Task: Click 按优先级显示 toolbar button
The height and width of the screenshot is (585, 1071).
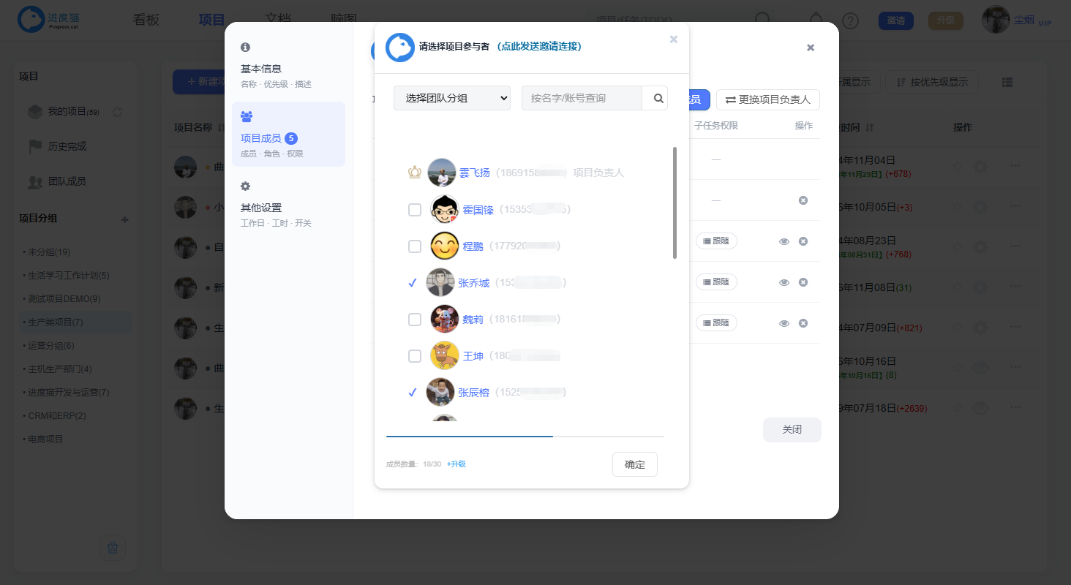Action: click(x=932, y=82)
